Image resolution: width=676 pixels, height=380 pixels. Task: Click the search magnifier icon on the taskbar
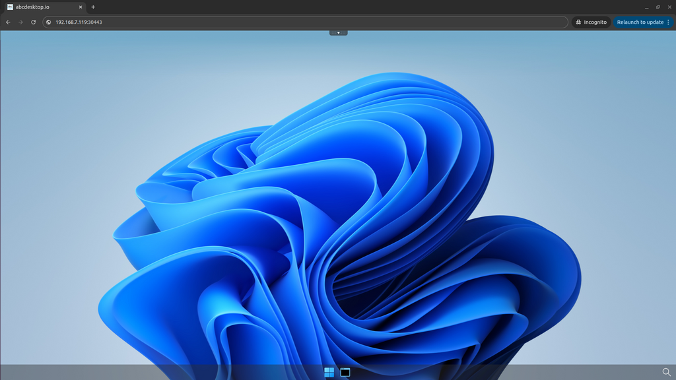[667, 372]
